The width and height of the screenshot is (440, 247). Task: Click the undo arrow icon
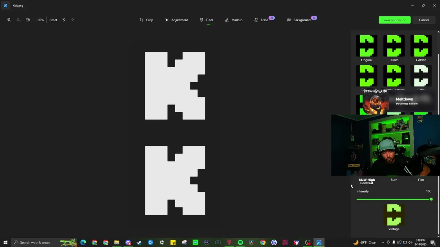point(64,20)
